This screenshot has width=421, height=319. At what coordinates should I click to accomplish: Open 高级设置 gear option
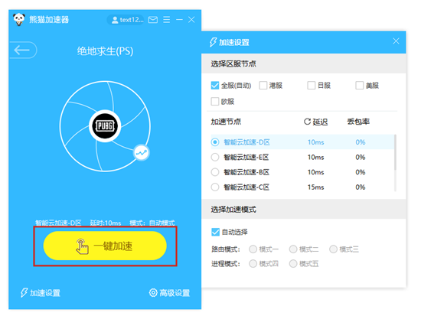(x=169, y=293)
